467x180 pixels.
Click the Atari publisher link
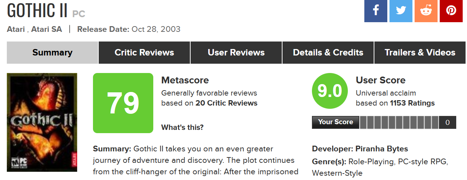pos(16,29)
